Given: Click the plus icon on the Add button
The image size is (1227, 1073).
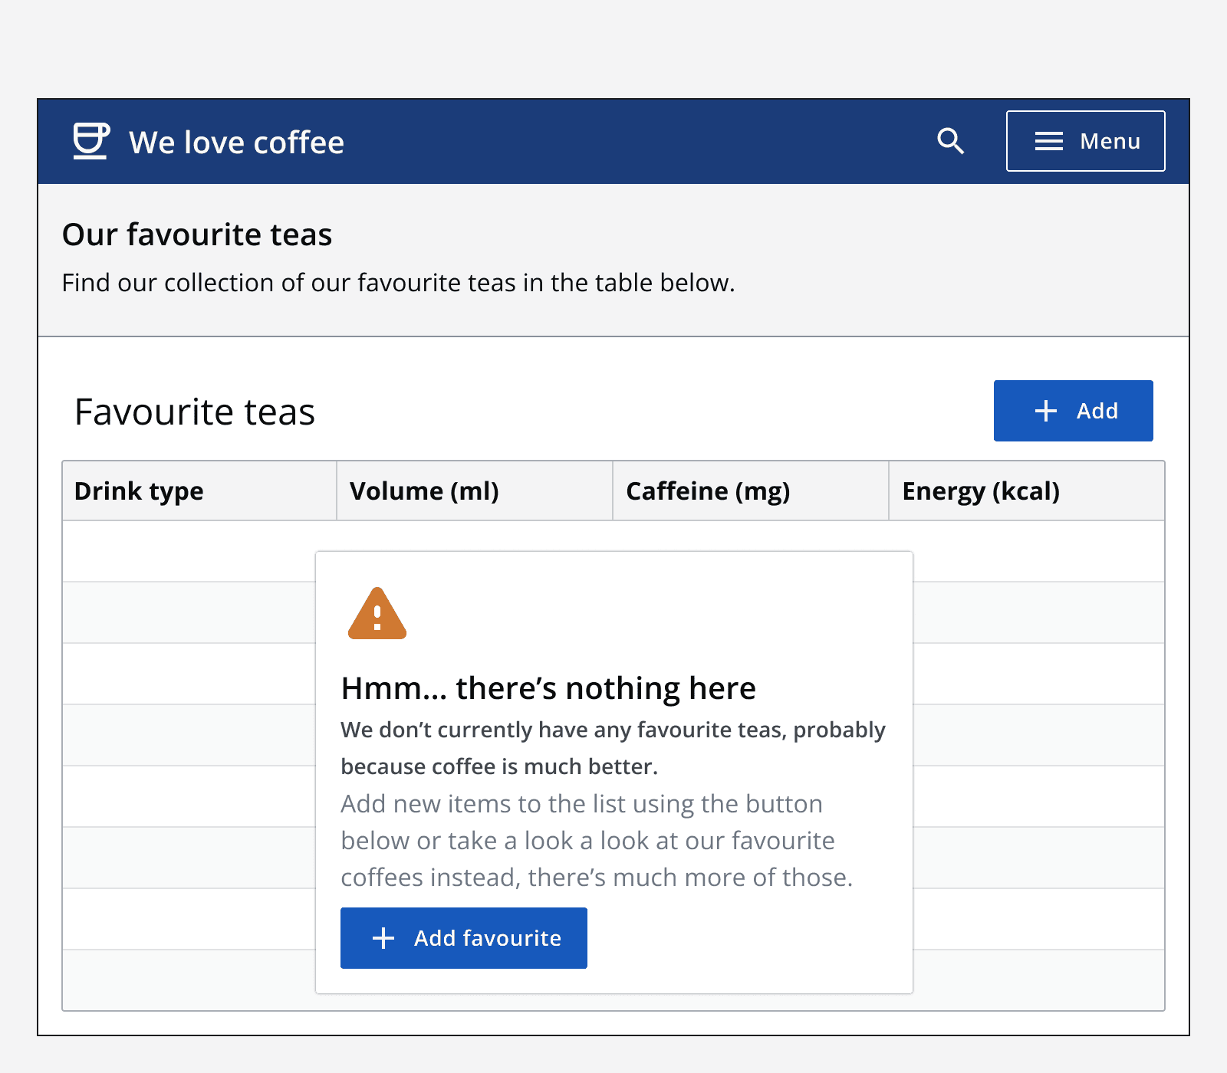Looking at the screenshot, I should (x=1044, y=411).
